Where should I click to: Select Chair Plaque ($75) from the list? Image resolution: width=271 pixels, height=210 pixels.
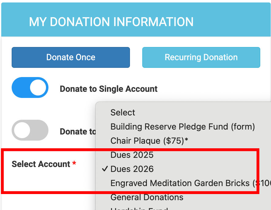point(147,141)
